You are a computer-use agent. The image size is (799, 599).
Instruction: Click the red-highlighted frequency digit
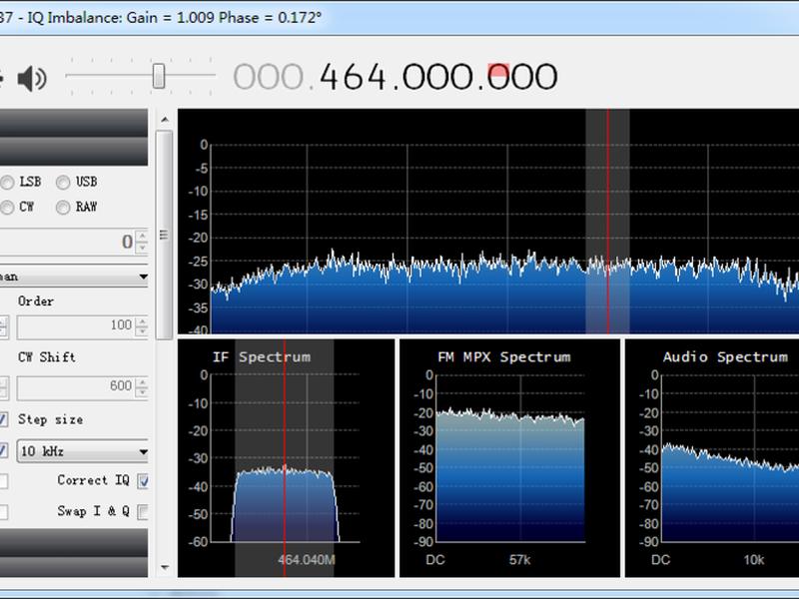[x=498, y=77]
